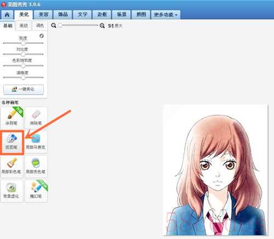Select the 基础 sub-tab
This screenshot has height=239, width=274.
[8, 26]
